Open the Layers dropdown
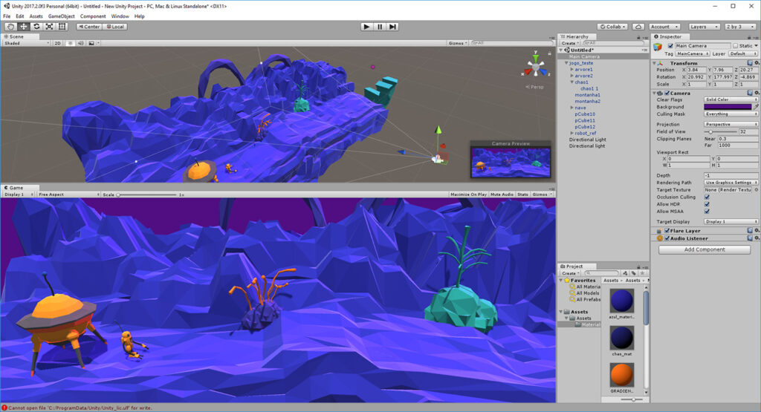Screen dimensions: 761x412 pyautogui.click(x=703, y=27)
